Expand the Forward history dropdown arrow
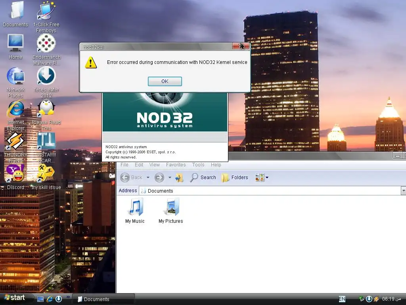This screenshot has width=406, height=305. (x=170, y=178)
